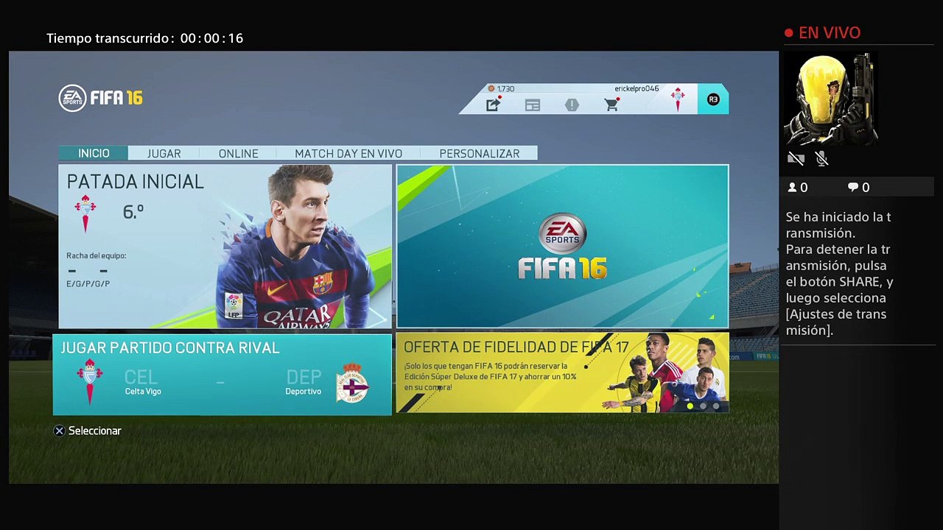Click the red EN VIVO live indicator
Screen dimensions: 943x530
coord(822,32)
